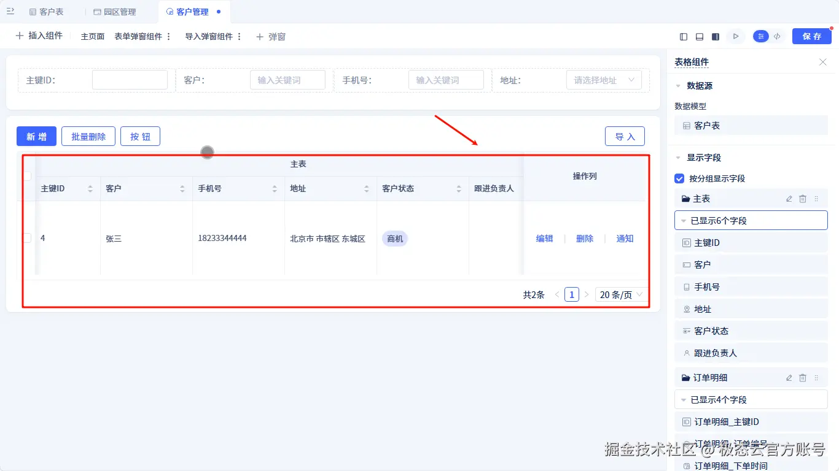
Task: Switch to the visual settings mode icon
Action: [761, 37]
